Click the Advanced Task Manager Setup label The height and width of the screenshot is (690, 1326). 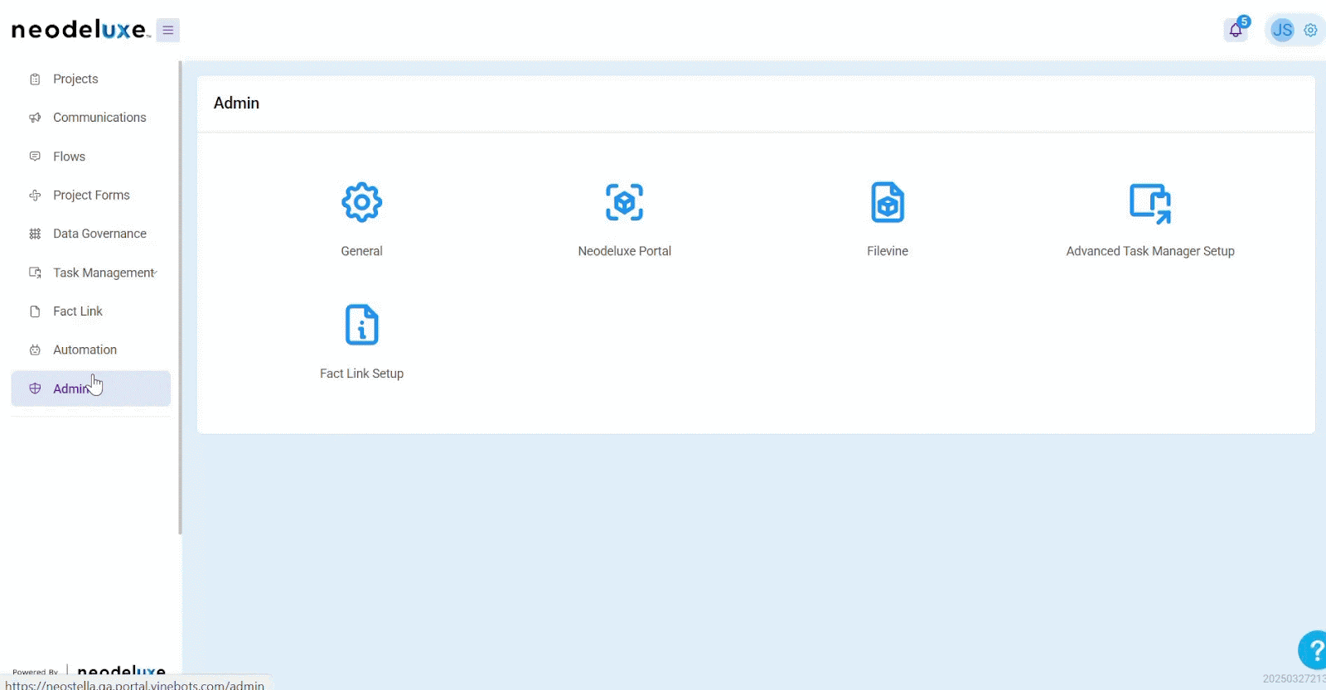click(1150, 251)
